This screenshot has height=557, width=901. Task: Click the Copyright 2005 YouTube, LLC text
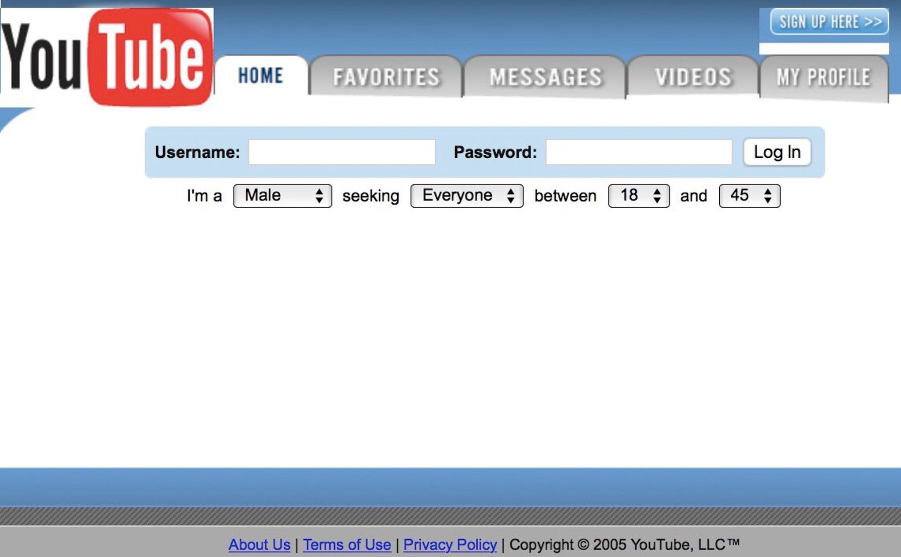click(624, 545)
